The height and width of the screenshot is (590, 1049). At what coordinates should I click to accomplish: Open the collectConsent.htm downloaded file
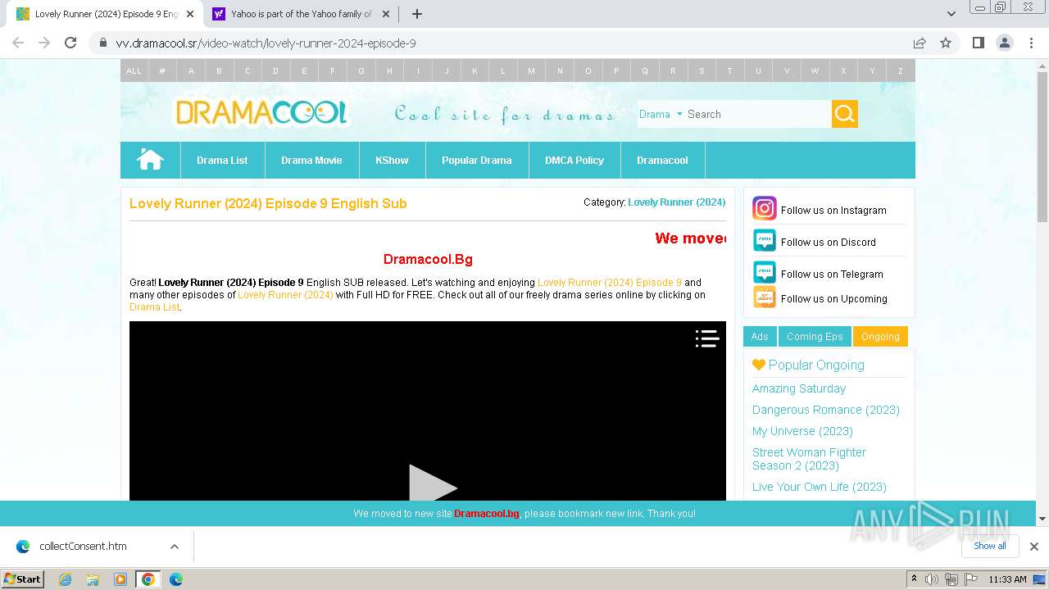(x=83, y=547)
